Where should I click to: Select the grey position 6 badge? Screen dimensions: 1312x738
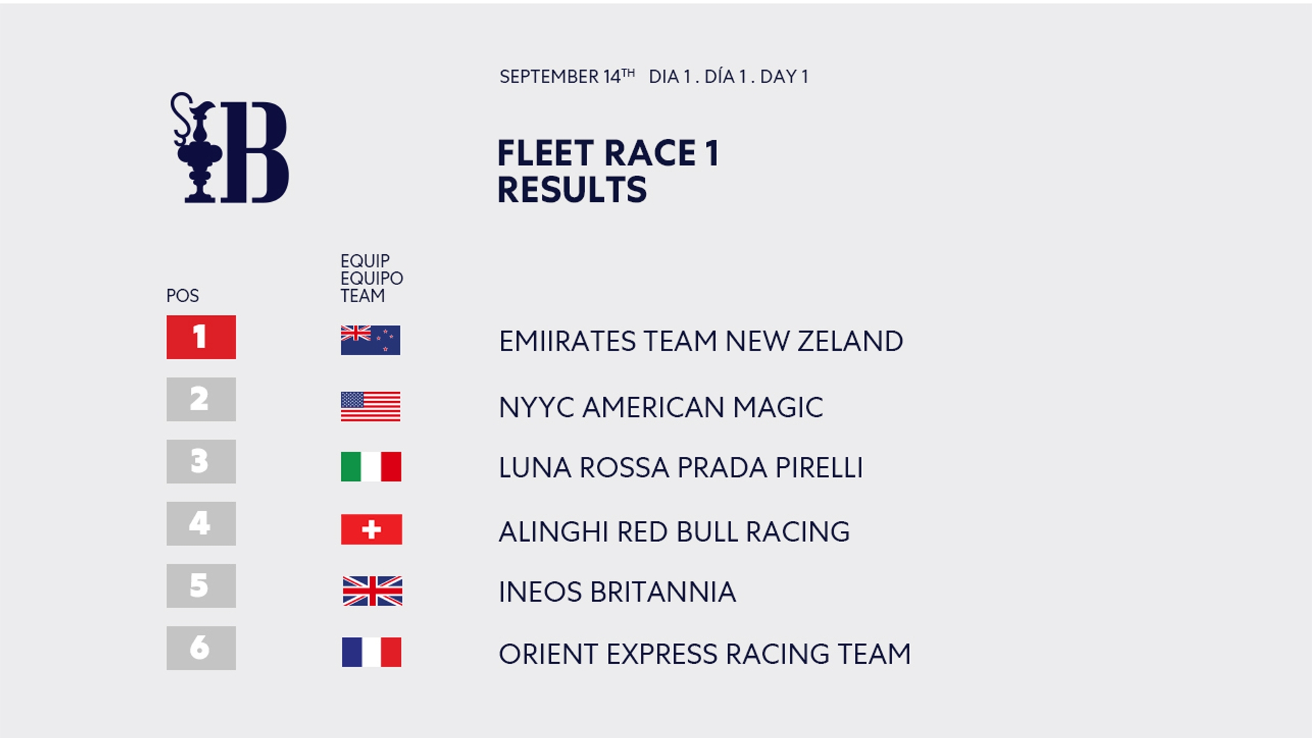point(201,648)
